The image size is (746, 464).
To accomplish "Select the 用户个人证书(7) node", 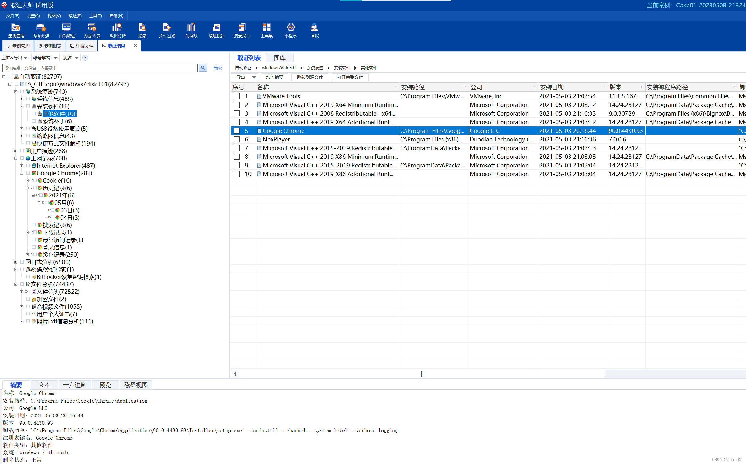I will 57,314.
